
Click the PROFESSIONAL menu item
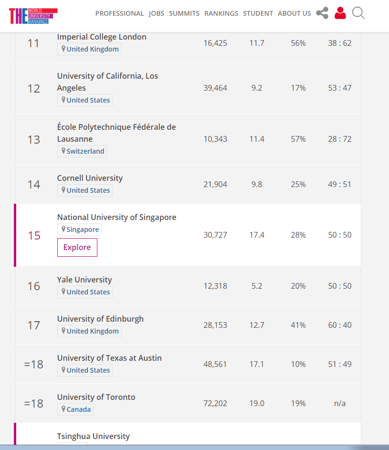(x=119, y=13)
